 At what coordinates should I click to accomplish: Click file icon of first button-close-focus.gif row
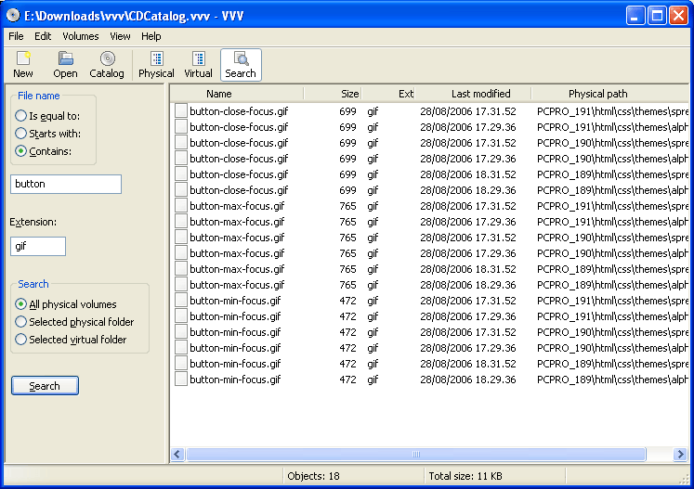point(181,110)
